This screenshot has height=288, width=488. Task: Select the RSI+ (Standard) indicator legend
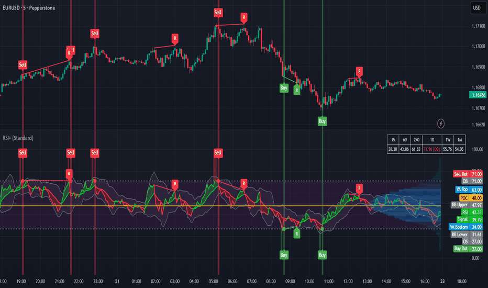[18, 138]
